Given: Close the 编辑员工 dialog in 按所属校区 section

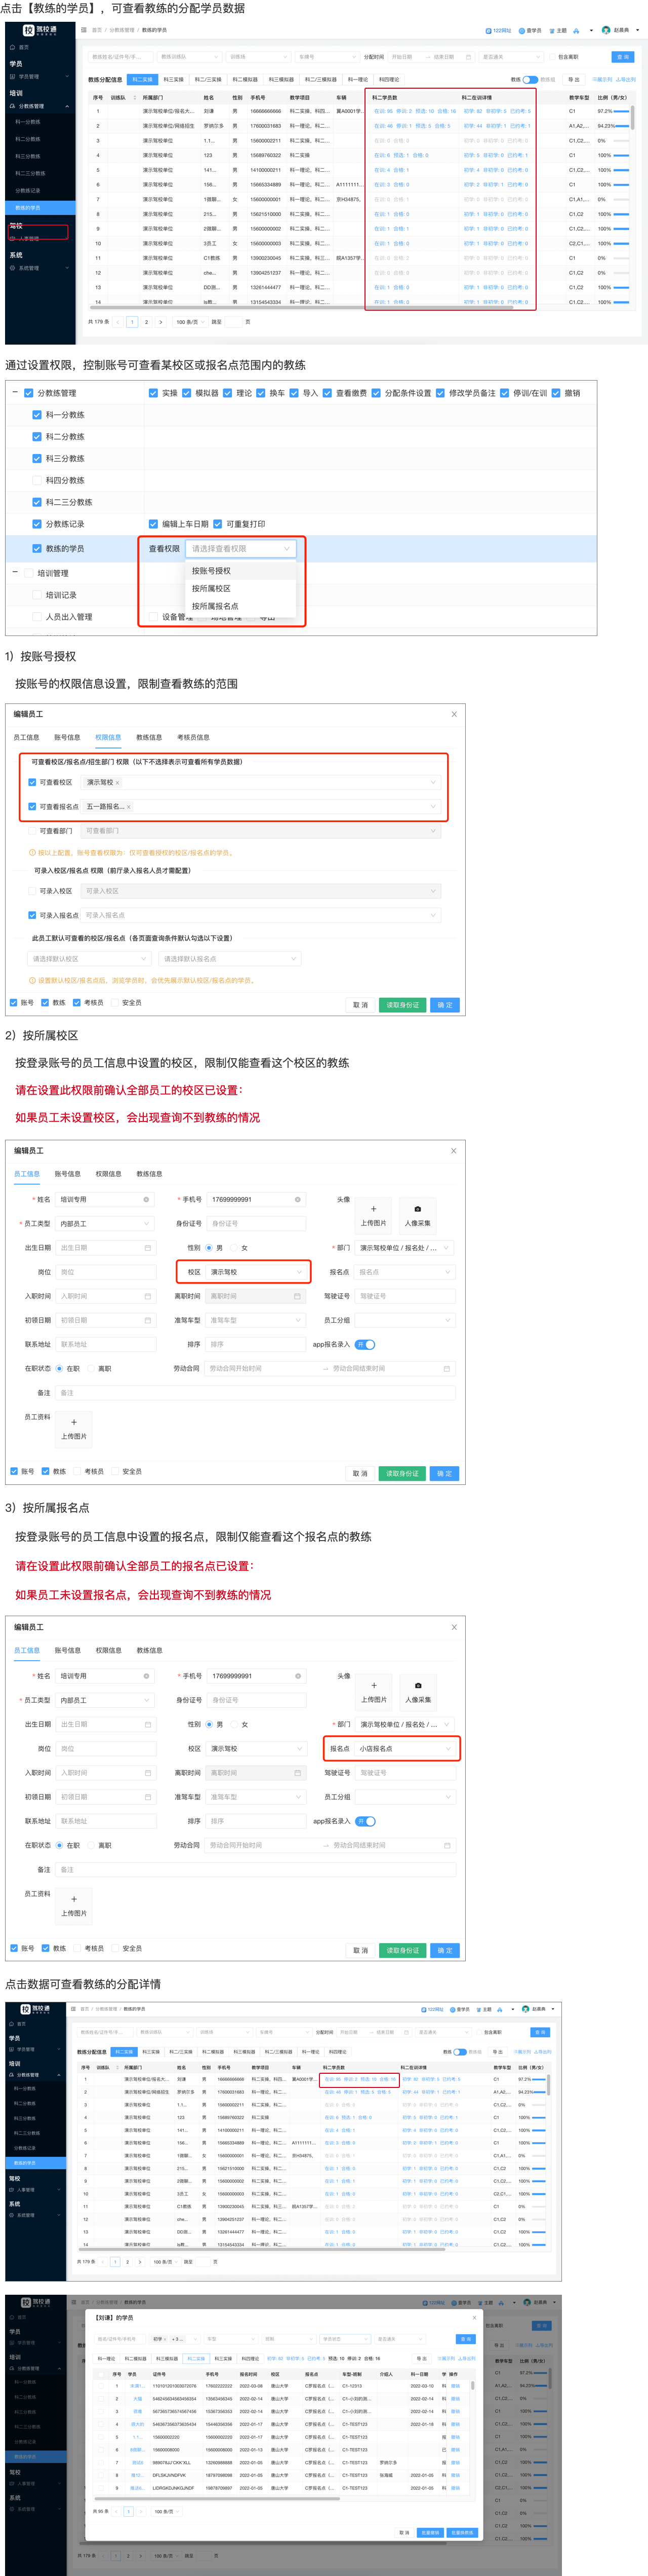Looking at the screenshot, I should (453, 1150).
